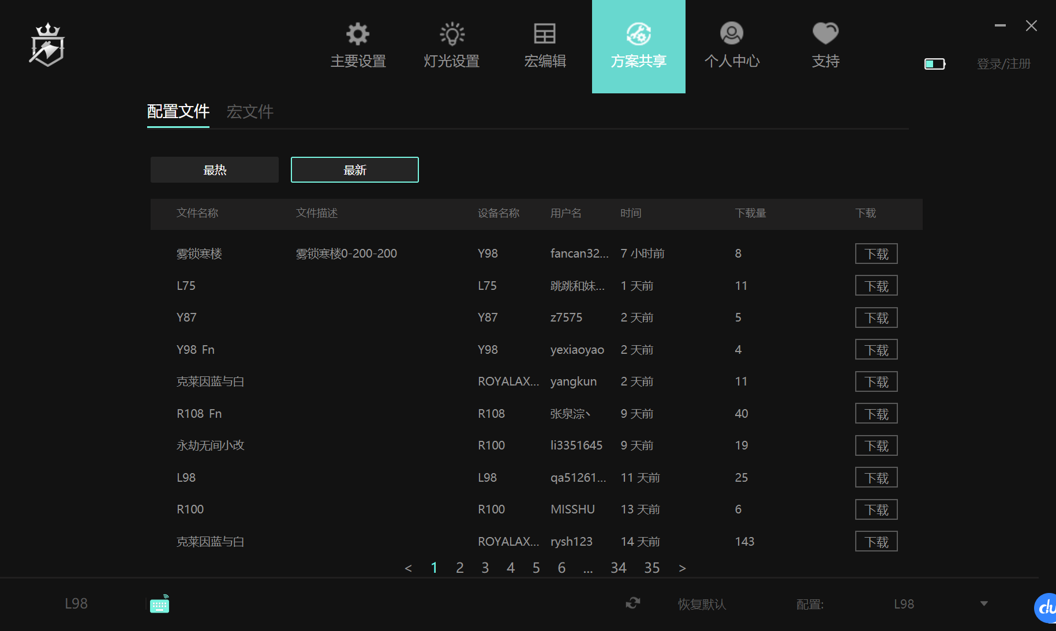
Task: Switch to the 宏文件 tab
Action: [250, 111]
